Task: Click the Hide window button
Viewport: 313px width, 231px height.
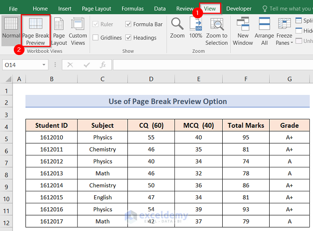Action: 304,31
